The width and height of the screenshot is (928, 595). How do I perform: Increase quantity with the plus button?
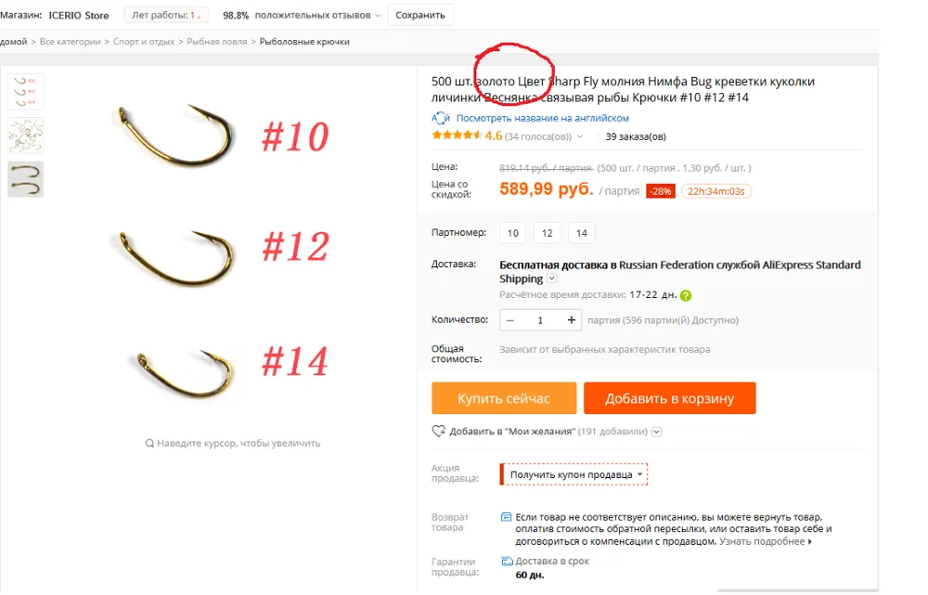click(x=571, y=320)
